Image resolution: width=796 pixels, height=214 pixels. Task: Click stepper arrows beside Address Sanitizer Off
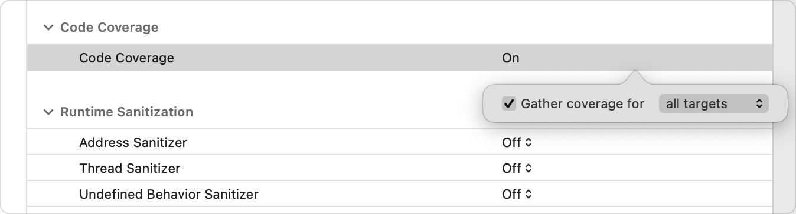click(529, 142)
